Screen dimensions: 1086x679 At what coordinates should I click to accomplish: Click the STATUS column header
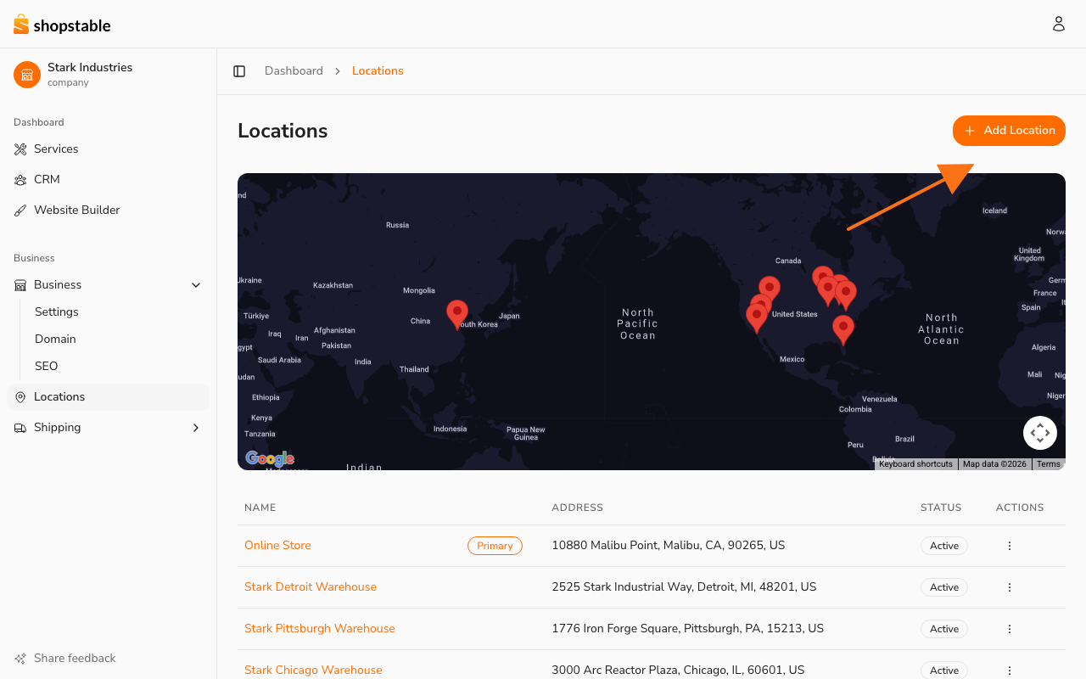(x=941, y=508)
